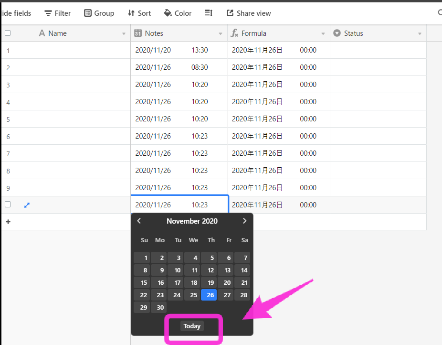Screen dimensions: 442x345
Task: Click the Today button in calendar
Action: pyautogui.click(x=192, y=326)
